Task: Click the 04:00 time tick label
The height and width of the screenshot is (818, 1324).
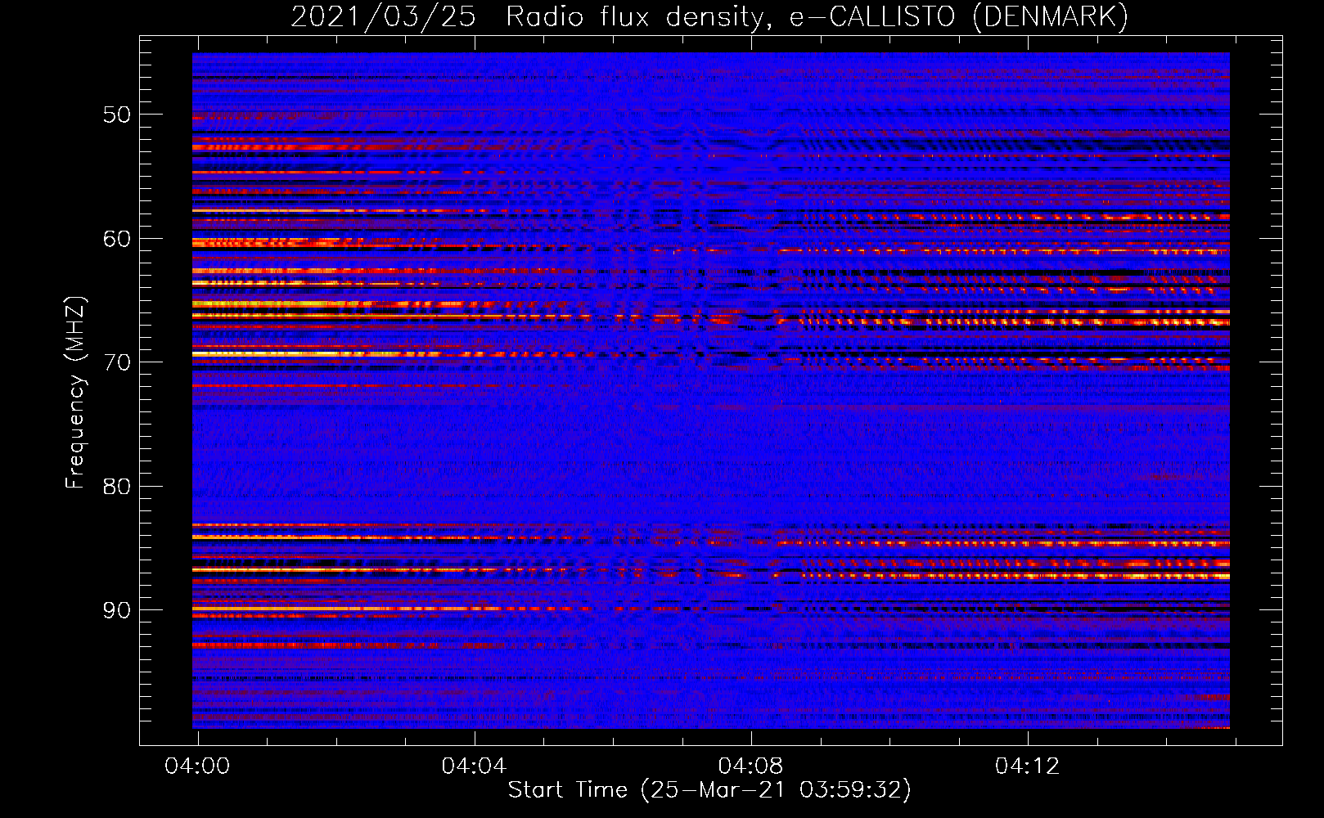Action: click(197, 766)
